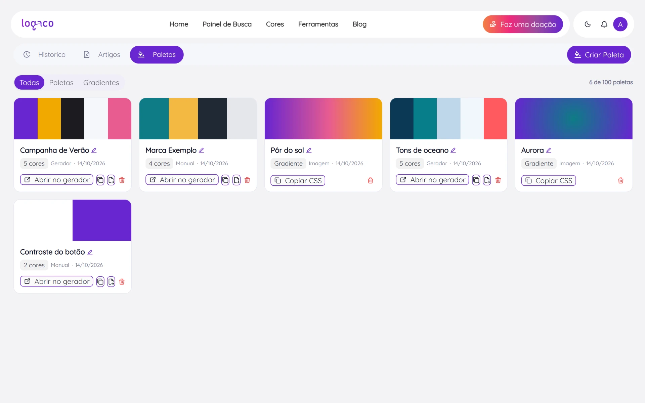Copy the Contraste do botão palette colors
Viewport: 645px width, 403px height.
click(100, 282)
